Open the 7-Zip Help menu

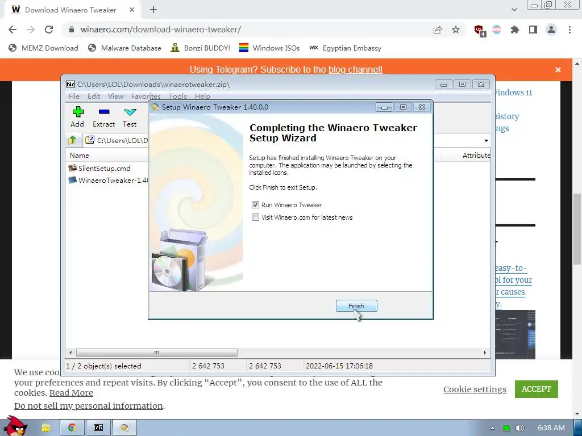(x=203, y=97)
